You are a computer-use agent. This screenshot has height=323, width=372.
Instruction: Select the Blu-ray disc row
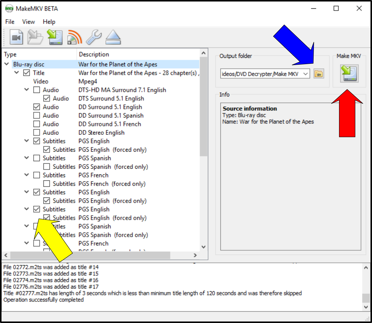coord(106,64)
